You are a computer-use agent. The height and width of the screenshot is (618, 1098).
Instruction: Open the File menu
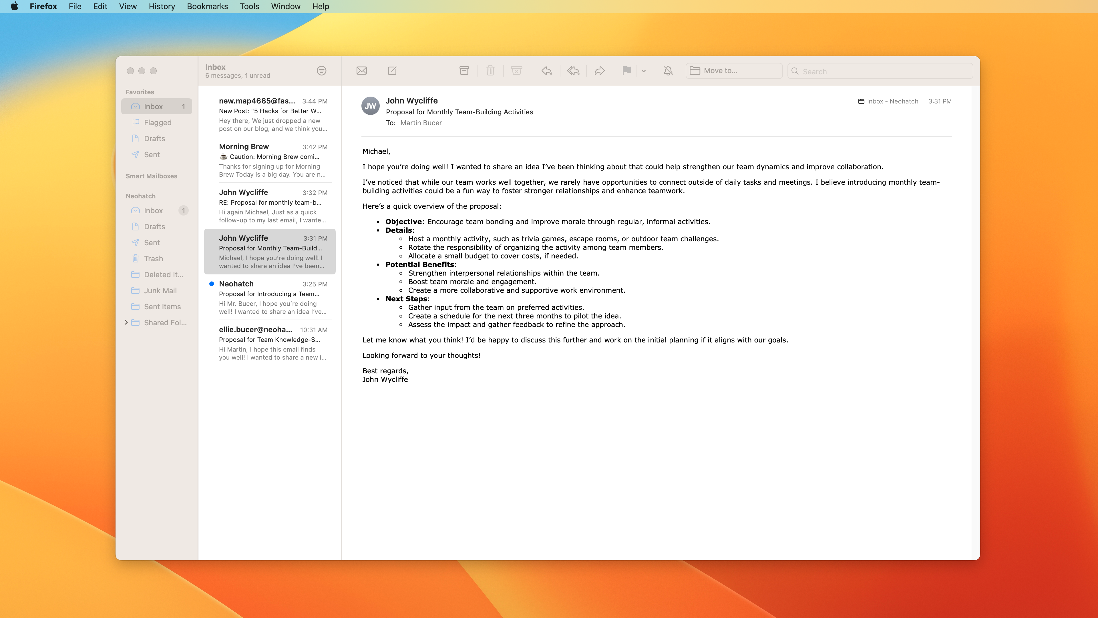point(75,6)
